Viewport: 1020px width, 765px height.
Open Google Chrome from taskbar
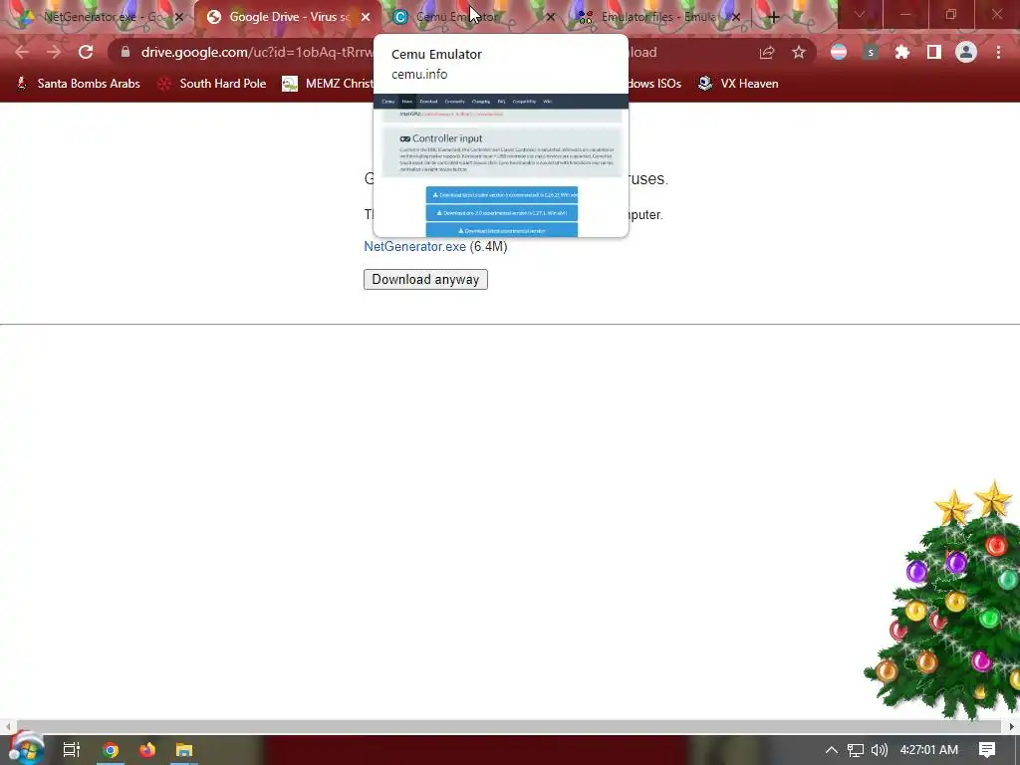(111, 750)
